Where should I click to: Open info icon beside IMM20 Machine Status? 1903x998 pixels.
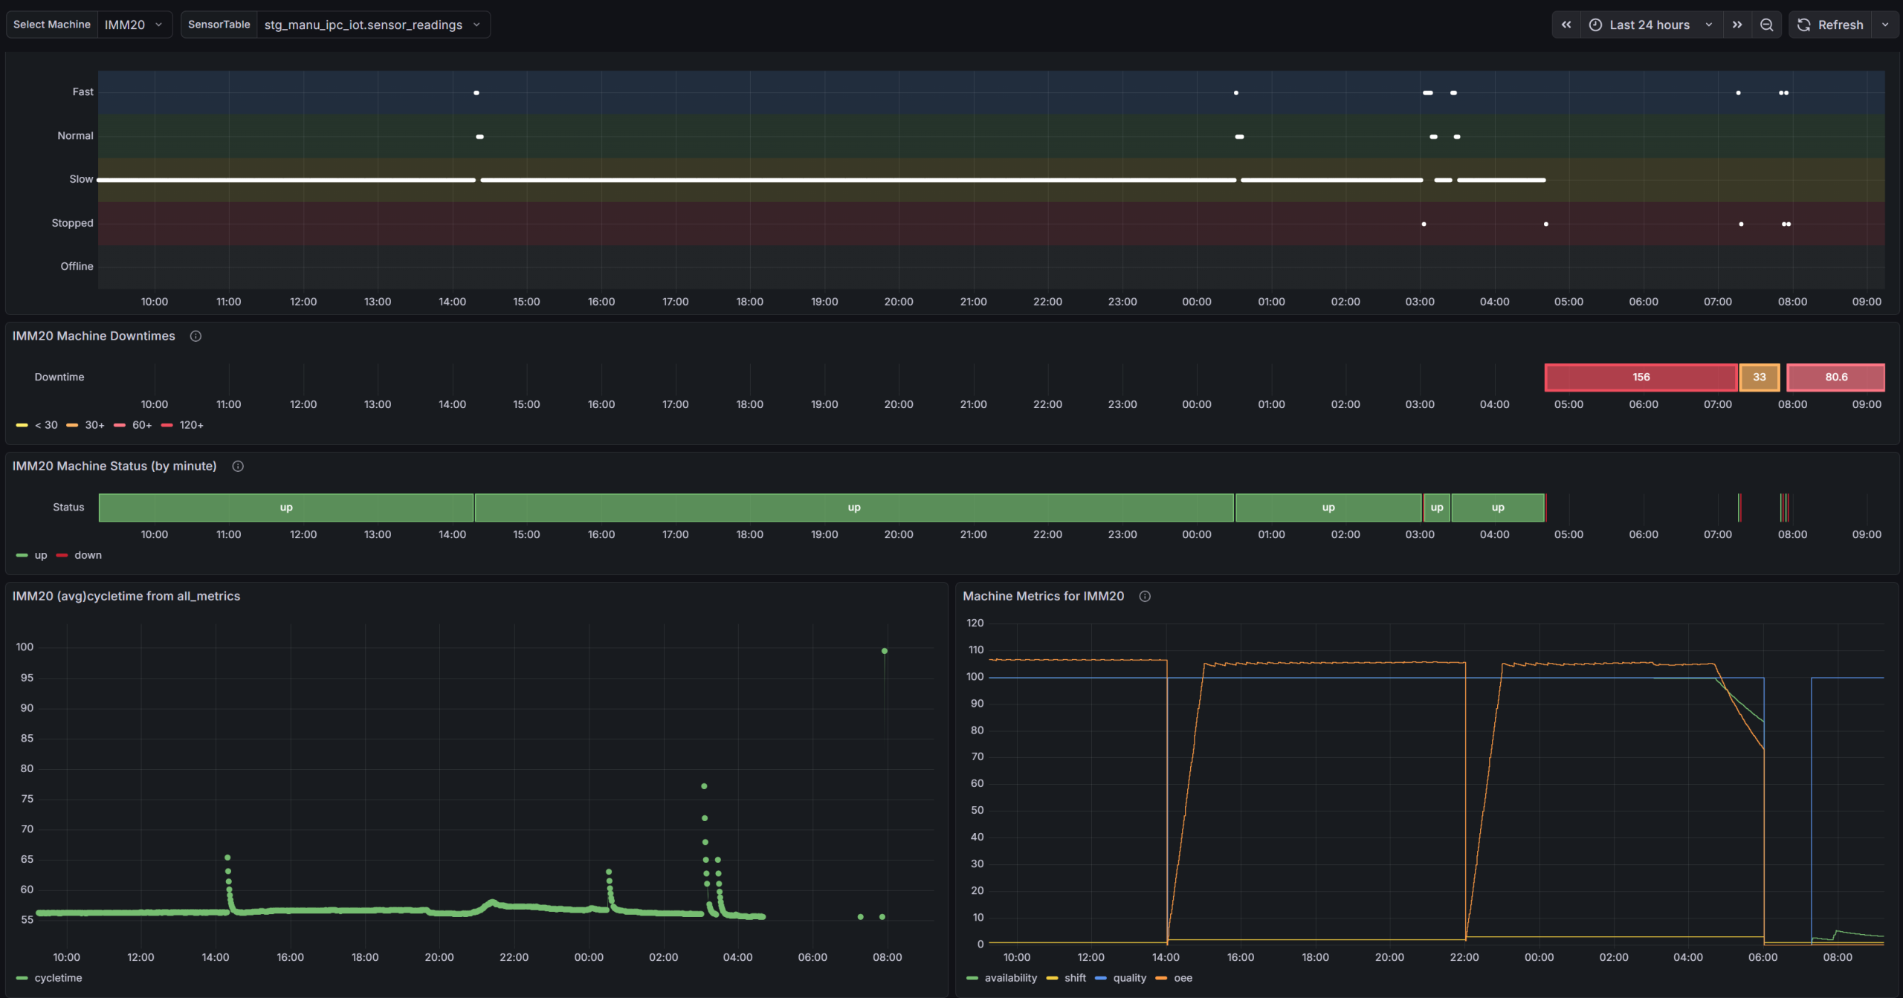tap(238, 466)
